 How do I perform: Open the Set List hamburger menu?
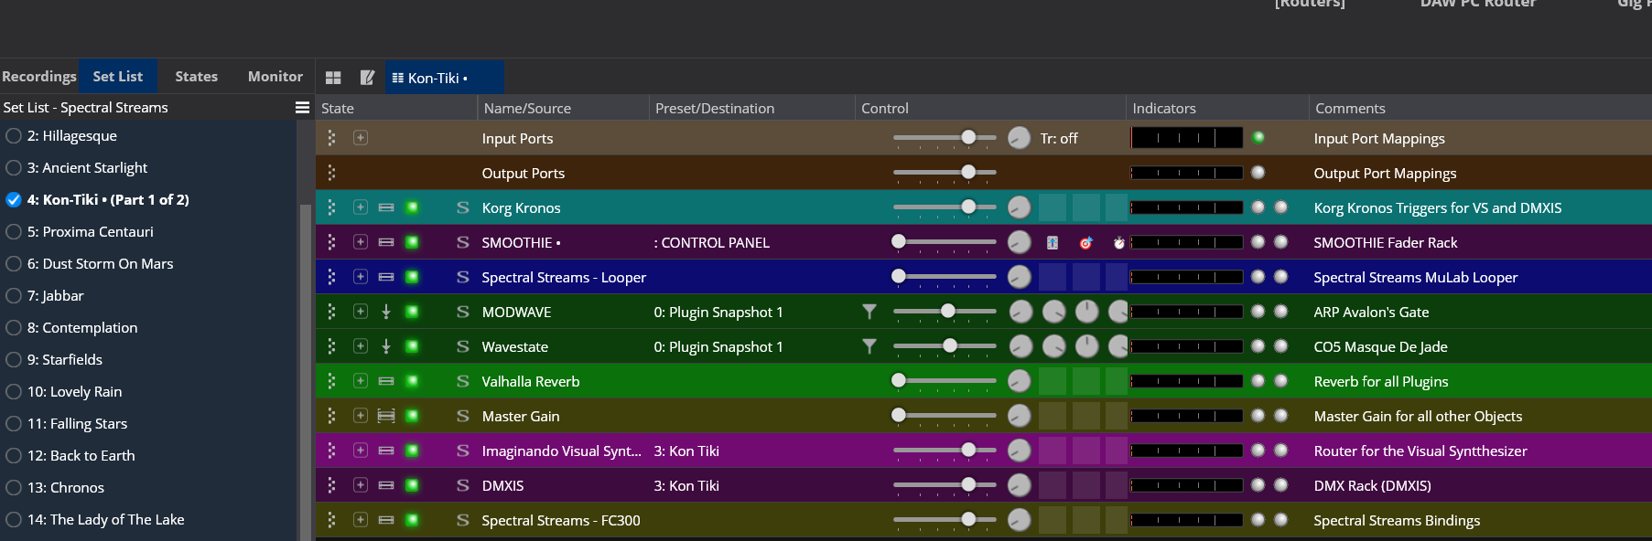[302, 108]
